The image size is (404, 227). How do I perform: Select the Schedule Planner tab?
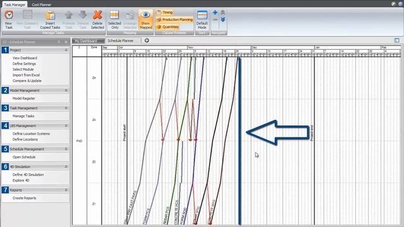[x=121, y=40]
